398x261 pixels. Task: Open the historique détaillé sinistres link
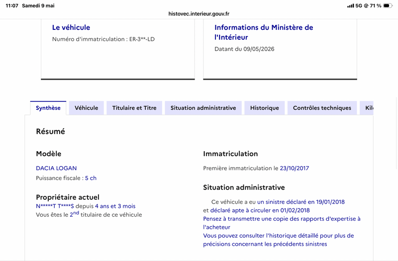[279, 240]
